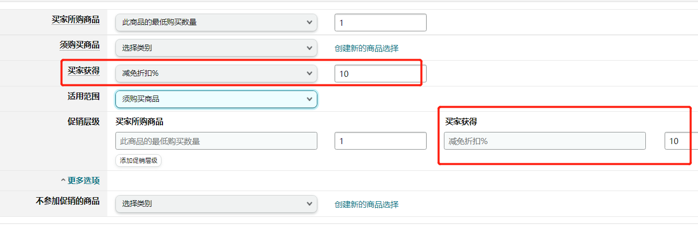Open the 减免折扣% dropdown for 买家获得
This screenshot has width=698, height=230.
tap(216, 73)
